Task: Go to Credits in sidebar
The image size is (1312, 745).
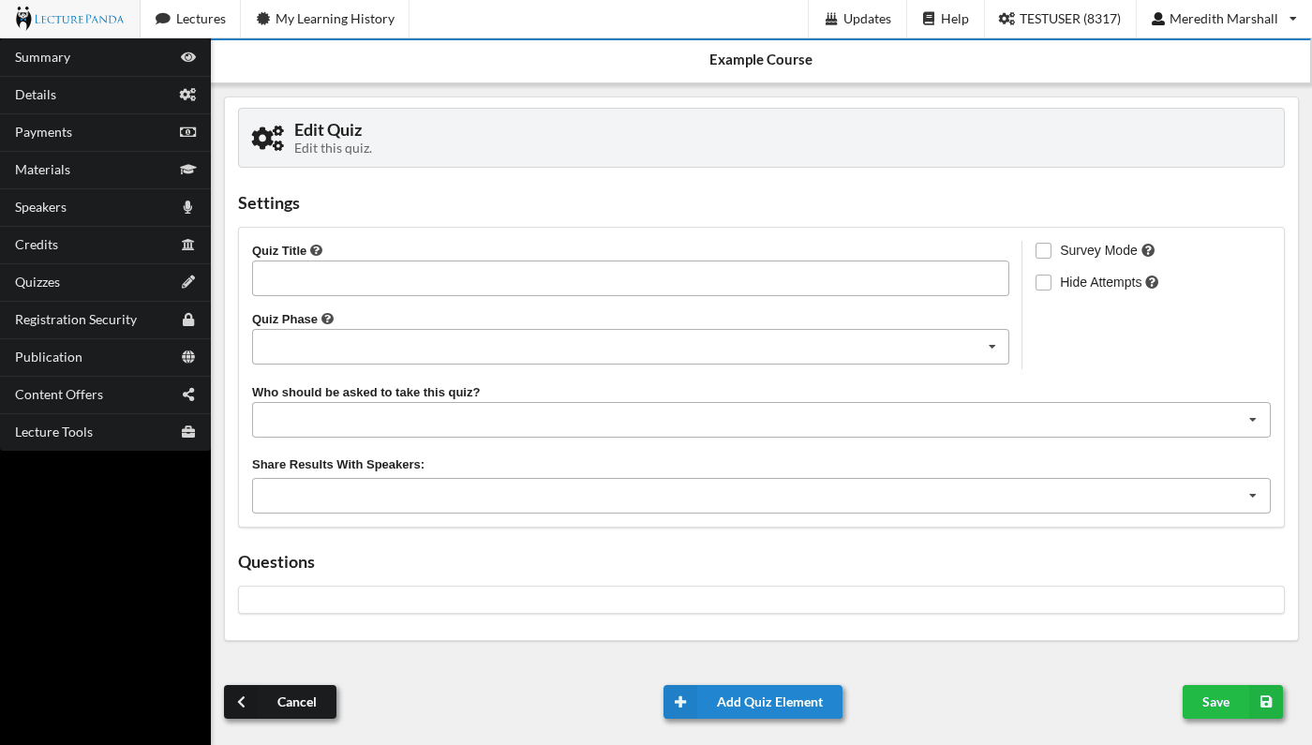Action: coord(105,245)
